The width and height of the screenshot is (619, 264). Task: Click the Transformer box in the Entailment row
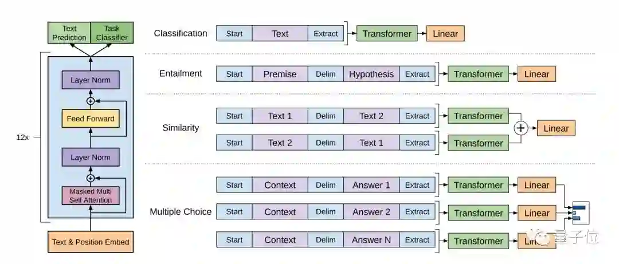478,74
